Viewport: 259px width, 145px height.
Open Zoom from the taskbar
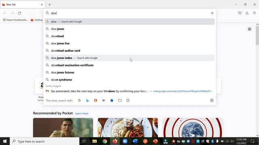pos(125,141)
